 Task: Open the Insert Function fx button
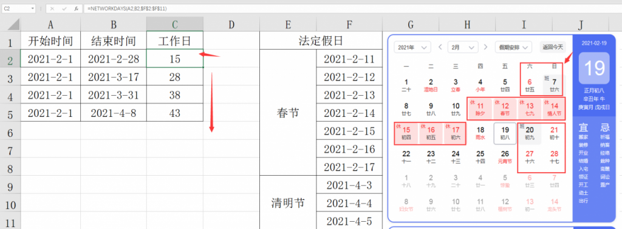(76, 8)
